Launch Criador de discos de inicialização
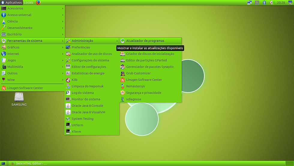 tap(150, 54)
